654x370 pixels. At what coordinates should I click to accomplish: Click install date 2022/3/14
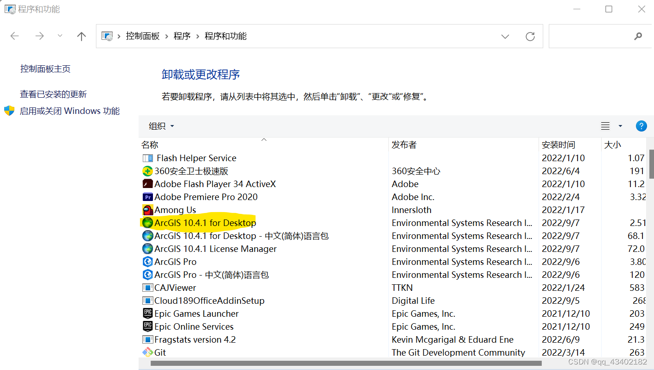(x=564, y=352)
